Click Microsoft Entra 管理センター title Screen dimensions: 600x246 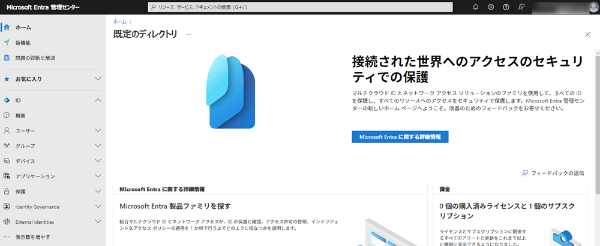(43, 7)
